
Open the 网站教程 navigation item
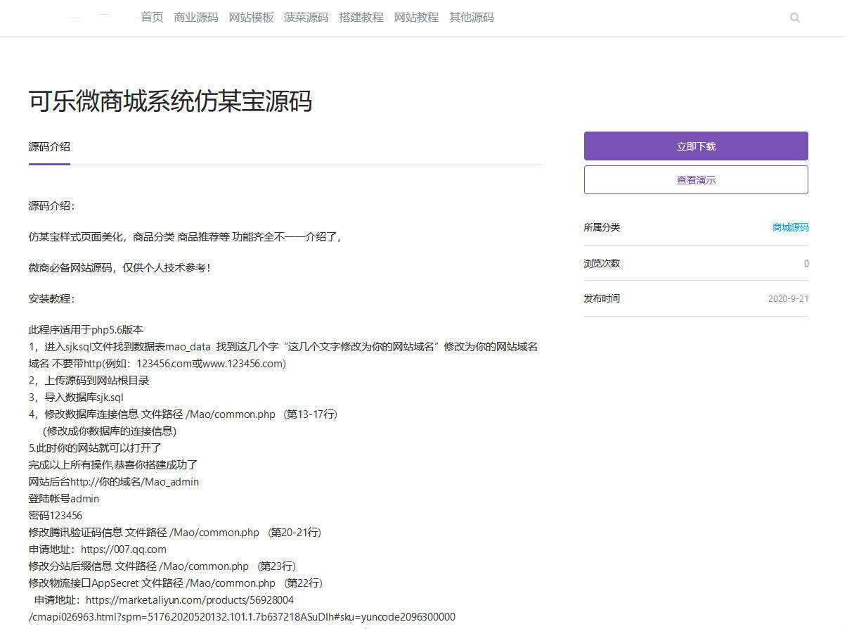416,18
